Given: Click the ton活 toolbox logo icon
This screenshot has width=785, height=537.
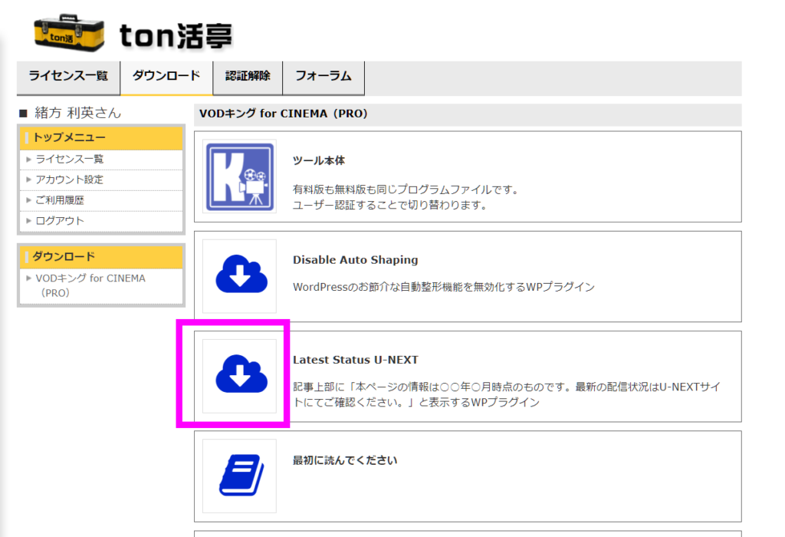Looking at the screenshot, I should tap(67, 33).
